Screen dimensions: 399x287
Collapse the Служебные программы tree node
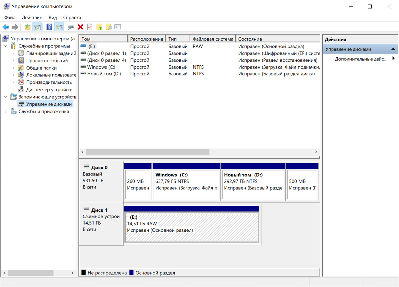6,46
